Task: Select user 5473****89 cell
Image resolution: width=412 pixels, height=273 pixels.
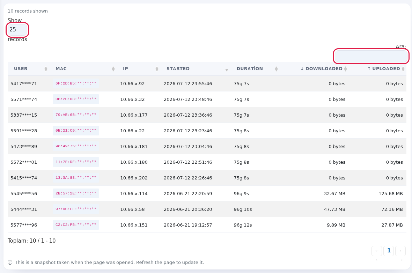Action: pos(24,147)
